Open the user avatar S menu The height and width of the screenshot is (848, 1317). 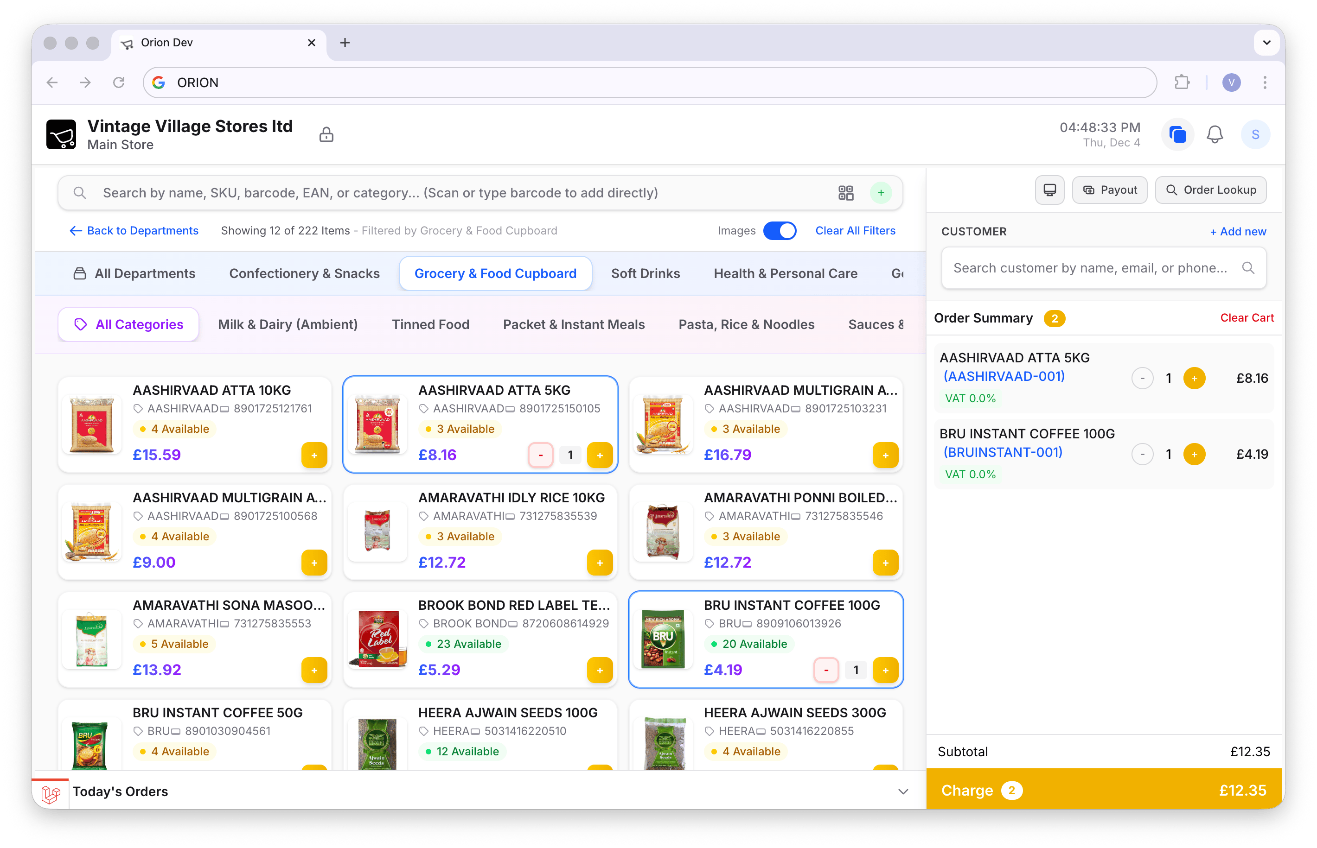tap(1255, 134)
